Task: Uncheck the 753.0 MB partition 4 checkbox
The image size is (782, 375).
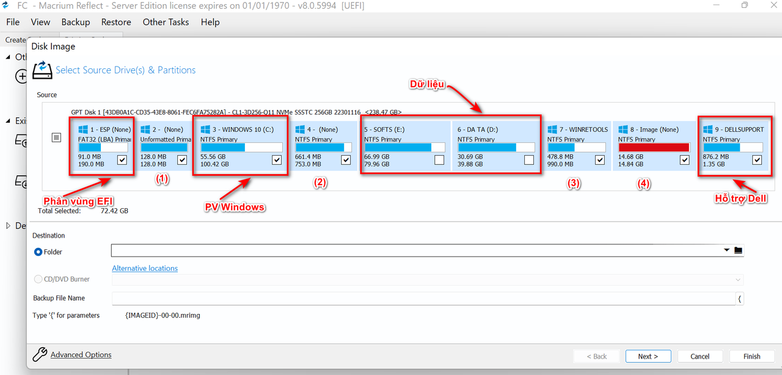Action: pyautogui.click(x=346, y=160)
